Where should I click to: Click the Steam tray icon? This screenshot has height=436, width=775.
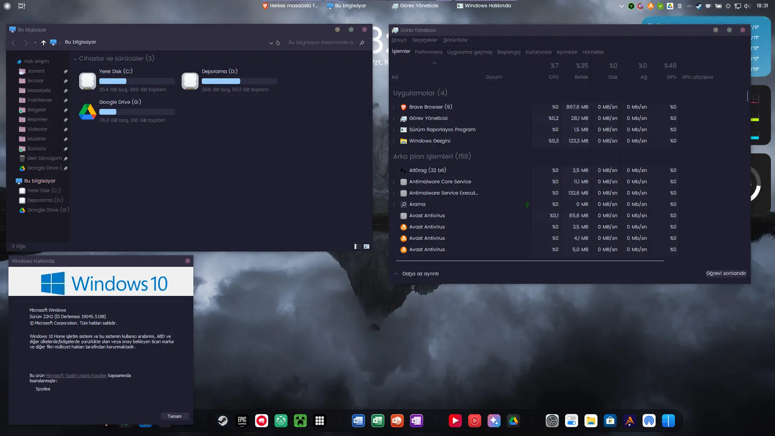click(699, 6)
